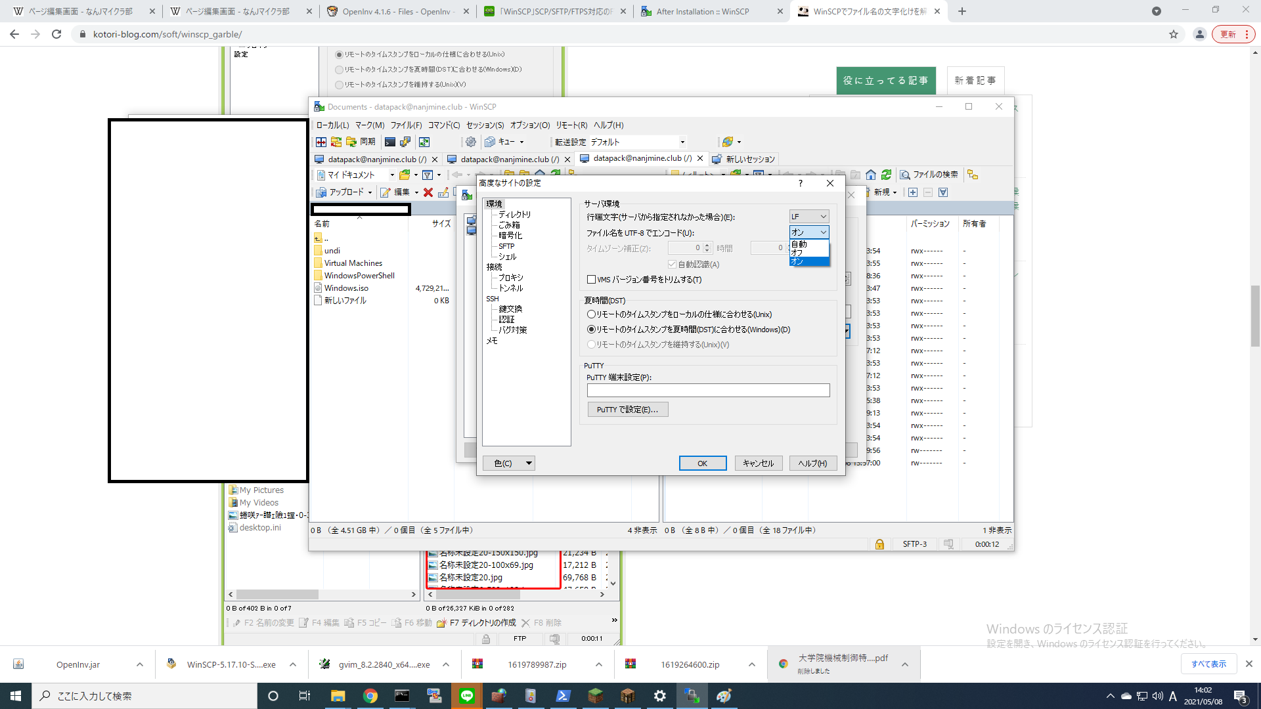Viewport: 1261px width, 709px height.
Task: Click the 新しいセッション new session icon tab
Action: pyautogui.click(x=717, y=159)
